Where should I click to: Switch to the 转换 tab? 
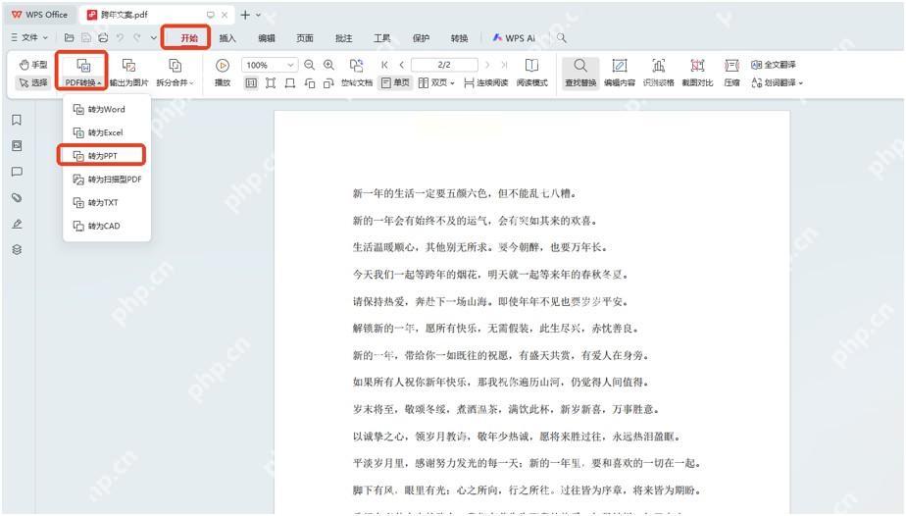pyautogui.click(x=459, y=38)
